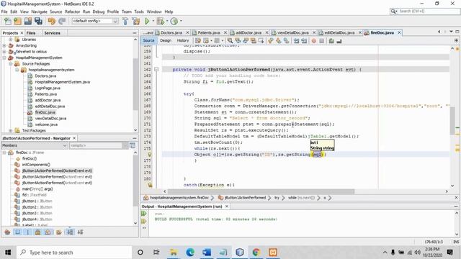Click the Redo toolbar icon
Screen dimensions: 461x259
pos(62,21)
